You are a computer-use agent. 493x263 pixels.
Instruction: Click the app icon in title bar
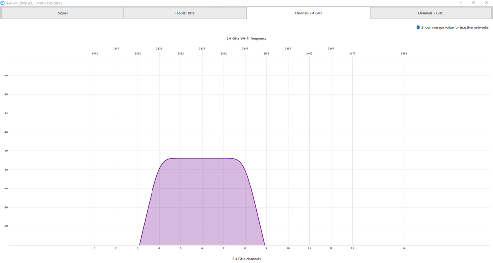click(2, 3)
